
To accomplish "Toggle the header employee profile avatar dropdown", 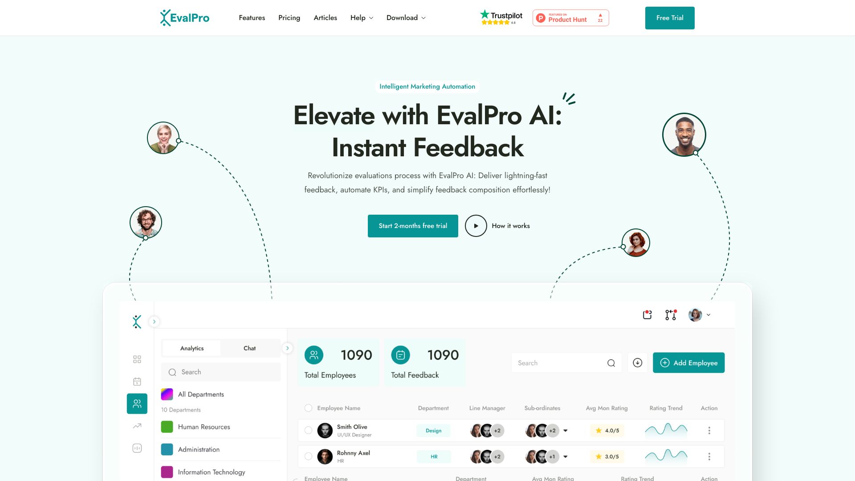I will click(700, 314).
